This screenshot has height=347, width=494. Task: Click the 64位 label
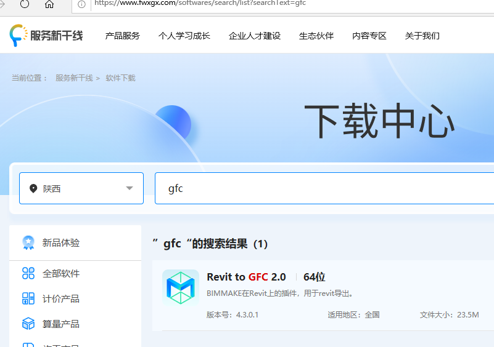314,277
